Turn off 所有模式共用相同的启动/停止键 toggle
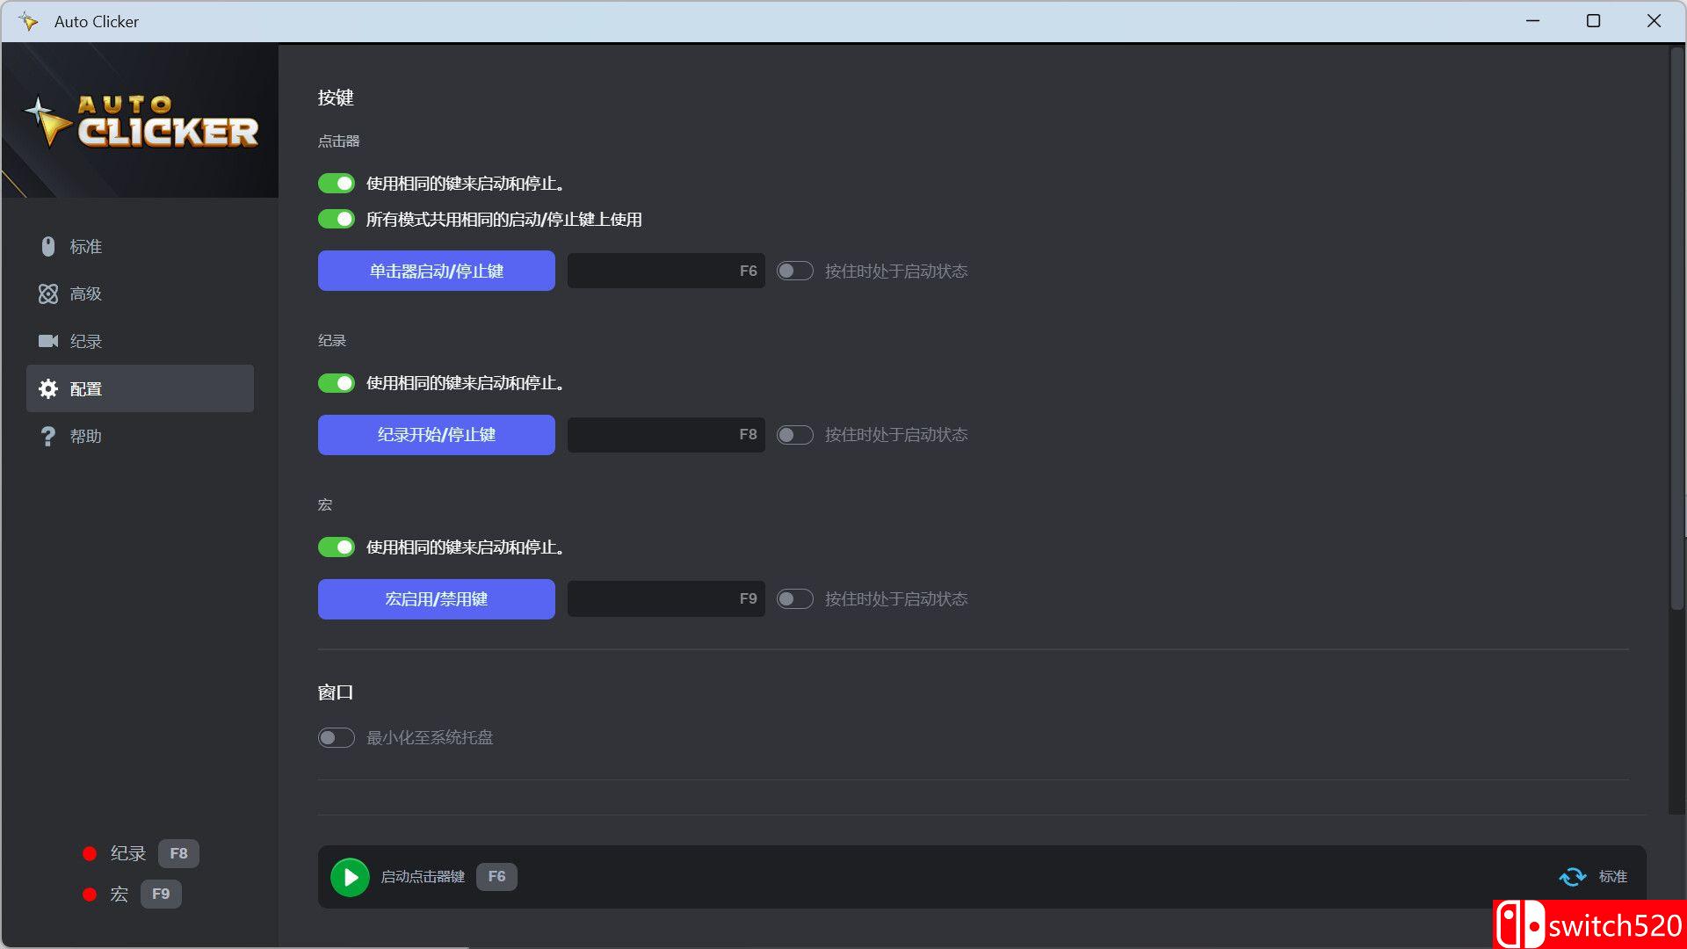The height and width of the screenshot is (949, 1687). pyautogui.click(x=336, y=219)
